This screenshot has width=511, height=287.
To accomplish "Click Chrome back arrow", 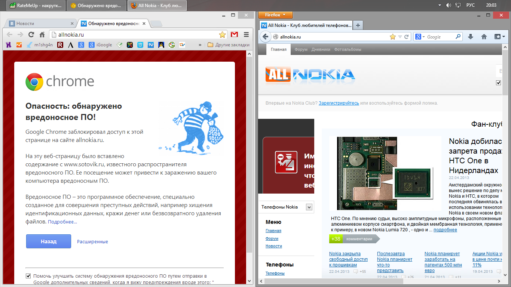I will pyautogui.click(x=9, y=35).
